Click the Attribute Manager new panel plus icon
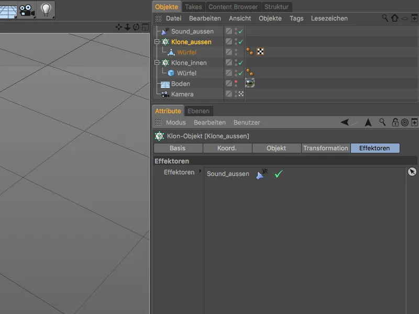 tap(414, 122)
